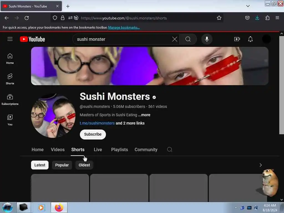Image resolution: width=284 pixels, height=213 pixels.
Task: Switch to the Playlists tab
Action: pos(120,149)
